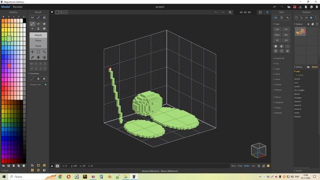The height and width of the screenshot is (180, 320).
Task: Click the red save project icon
Action: [294, 7]
